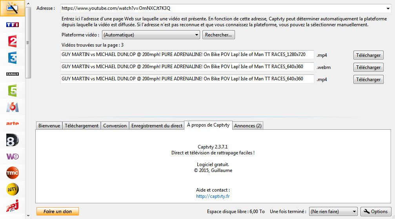Click the 'Vidéos trouvées sur la page : 3' text
395x219 pixels.
(x=93, y=45)
